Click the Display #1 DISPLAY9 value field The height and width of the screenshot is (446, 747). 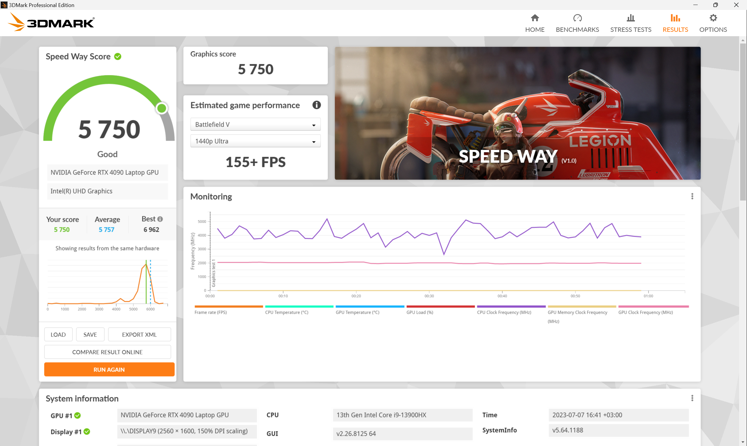[187, 431]
